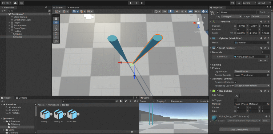273x134 pixels.
Task: Expand the Player object in Hierarchy
Action: click(x=9, y=23)
